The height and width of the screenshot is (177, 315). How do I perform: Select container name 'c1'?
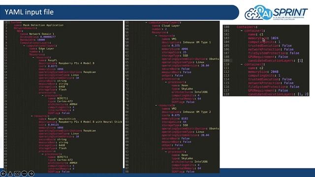(x=261, y=34)
